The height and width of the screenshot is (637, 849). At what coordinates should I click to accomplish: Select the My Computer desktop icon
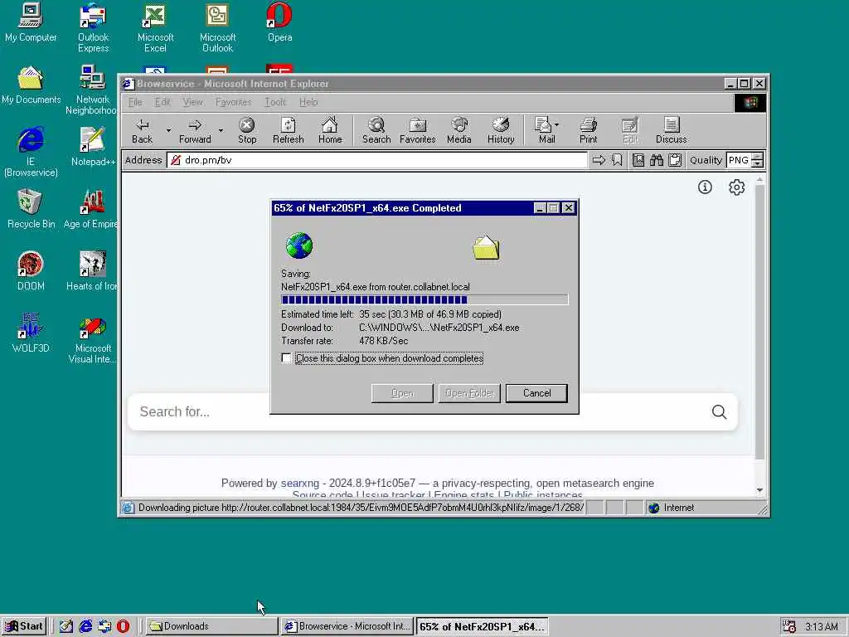pyautogui.click(x=31, y=22)
